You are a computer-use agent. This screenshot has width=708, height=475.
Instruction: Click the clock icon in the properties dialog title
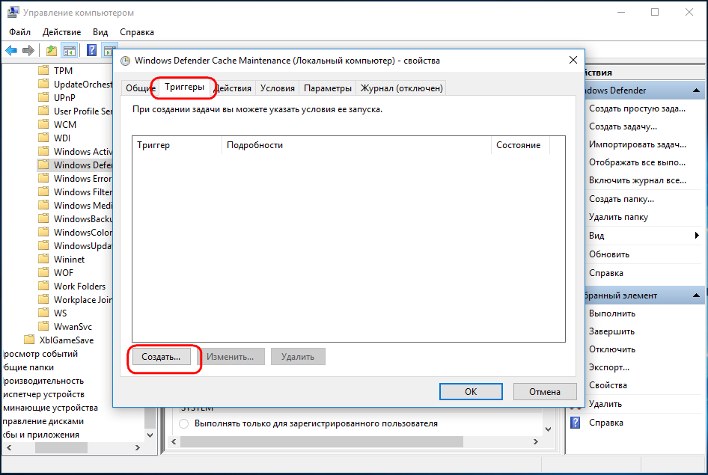click(x=125, y=61)
